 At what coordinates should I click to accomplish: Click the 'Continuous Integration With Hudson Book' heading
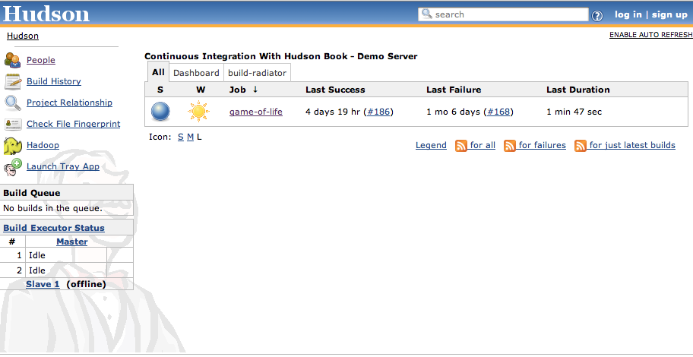click(280, 56)
